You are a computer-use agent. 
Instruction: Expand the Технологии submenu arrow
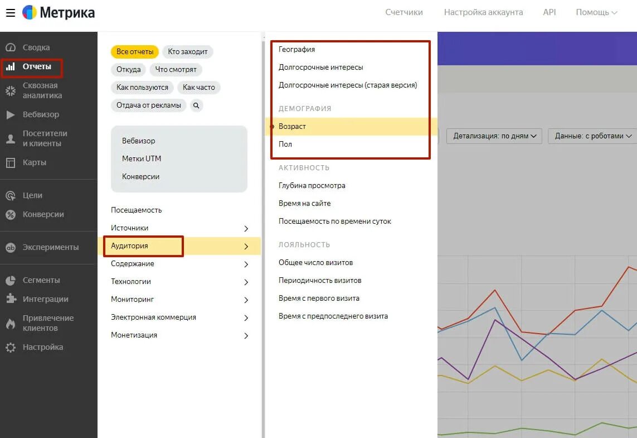click(246, 282)
